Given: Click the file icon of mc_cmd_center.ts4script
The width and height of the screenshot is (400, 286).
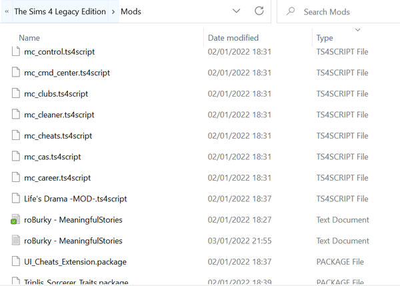Looking at the screenshot, I should pyautogui.click(x=16, y=73).
